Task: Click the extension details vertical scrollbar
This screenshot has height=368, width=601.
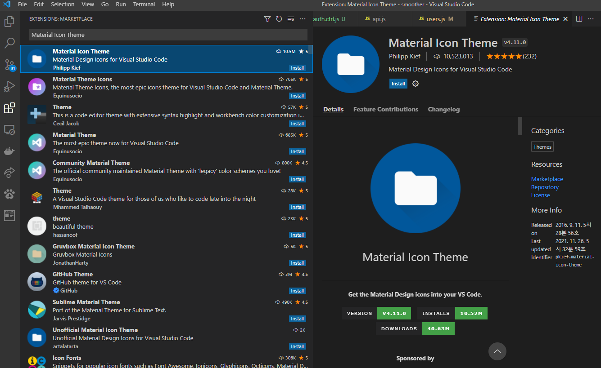Action: pos(520,126)
